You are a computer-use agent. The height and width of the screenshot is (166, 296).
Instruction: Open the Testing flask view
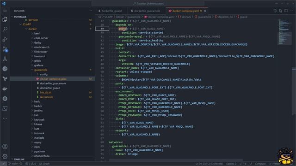[5, 59]
